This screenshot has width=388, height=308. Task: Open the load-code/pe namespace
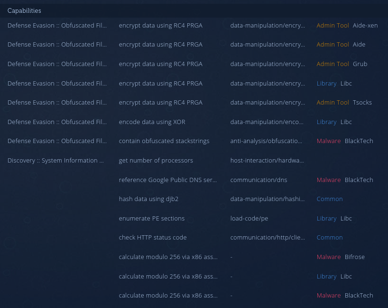pyautogui.click(x=249, y=218)
